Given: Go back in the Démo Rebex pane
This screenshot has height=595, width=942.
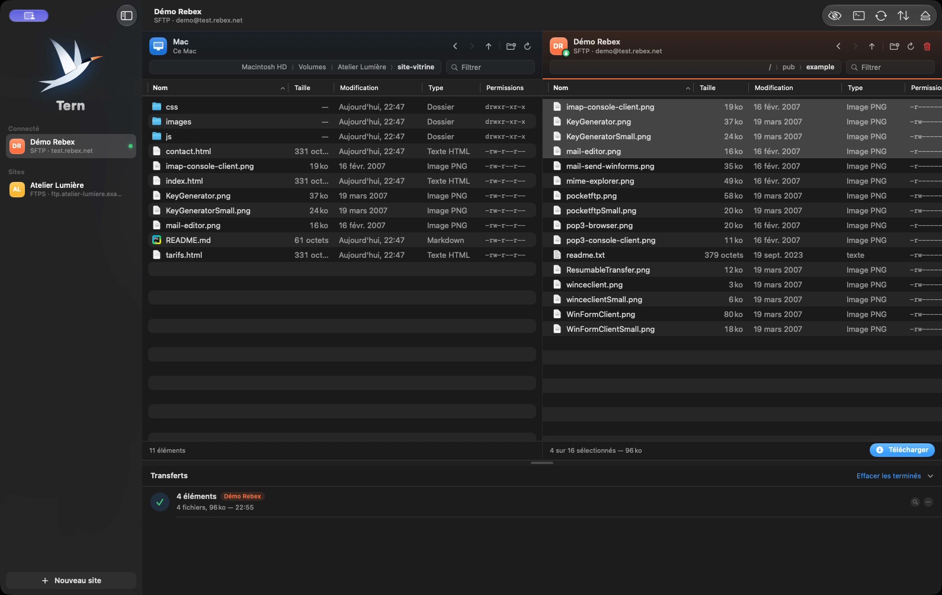Looking at the screenshot, I should (x=838, y=46).
